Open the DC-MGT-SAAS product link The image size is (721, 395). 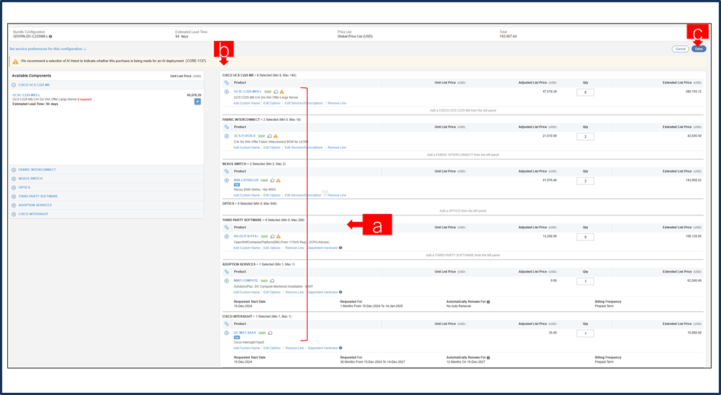coord(245,333)
